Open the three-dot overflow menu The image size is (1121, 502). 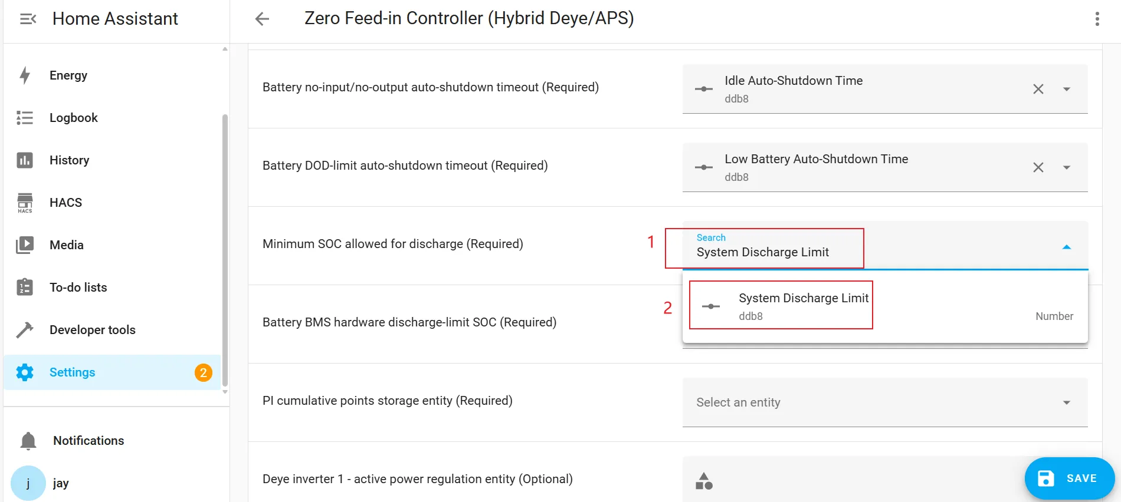[1097, 19]
